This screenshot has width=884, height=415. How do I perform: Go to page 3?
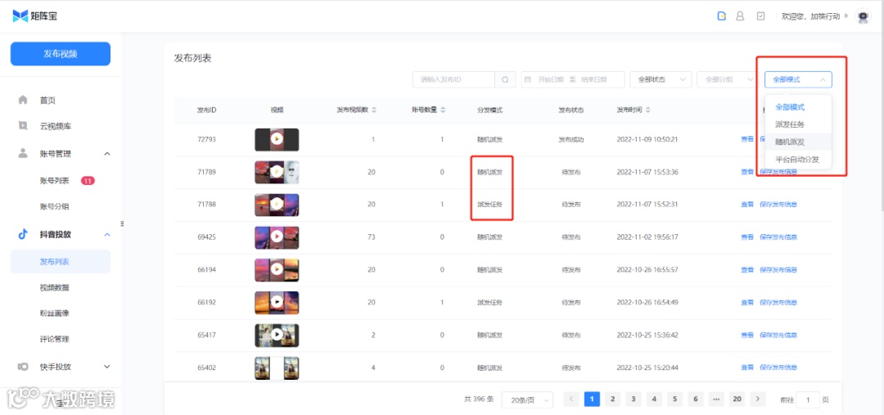pos(633,399)
